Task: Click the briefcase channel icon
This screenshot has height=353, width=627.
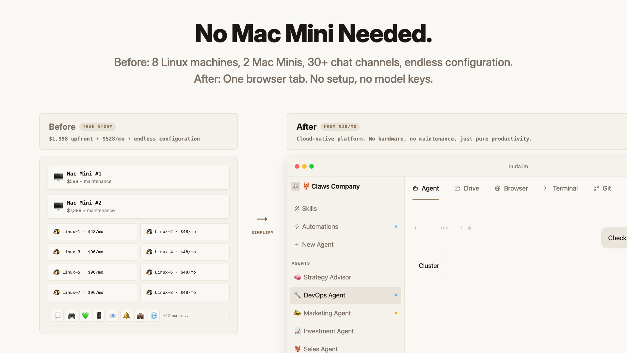Action: click(140, 316)
